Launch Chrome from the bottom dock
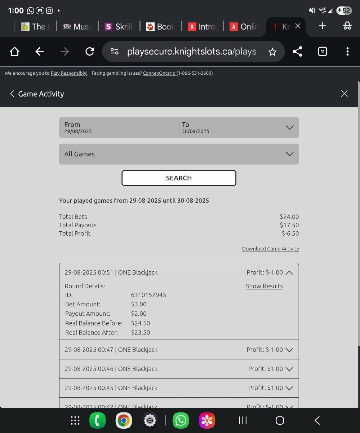This screenshot has height=433, width=360. [124, 420]
